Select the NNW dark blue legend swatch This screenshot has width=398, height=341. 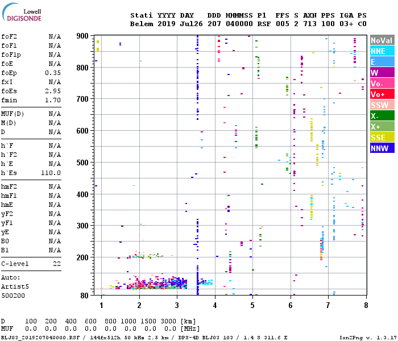(x=382, y=148)
